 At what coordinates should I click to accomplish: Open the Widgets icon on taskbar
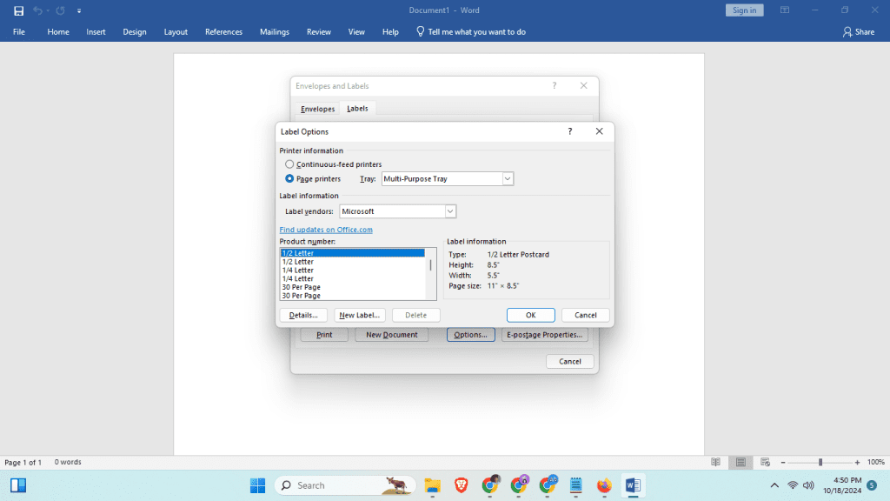[18, 485]
